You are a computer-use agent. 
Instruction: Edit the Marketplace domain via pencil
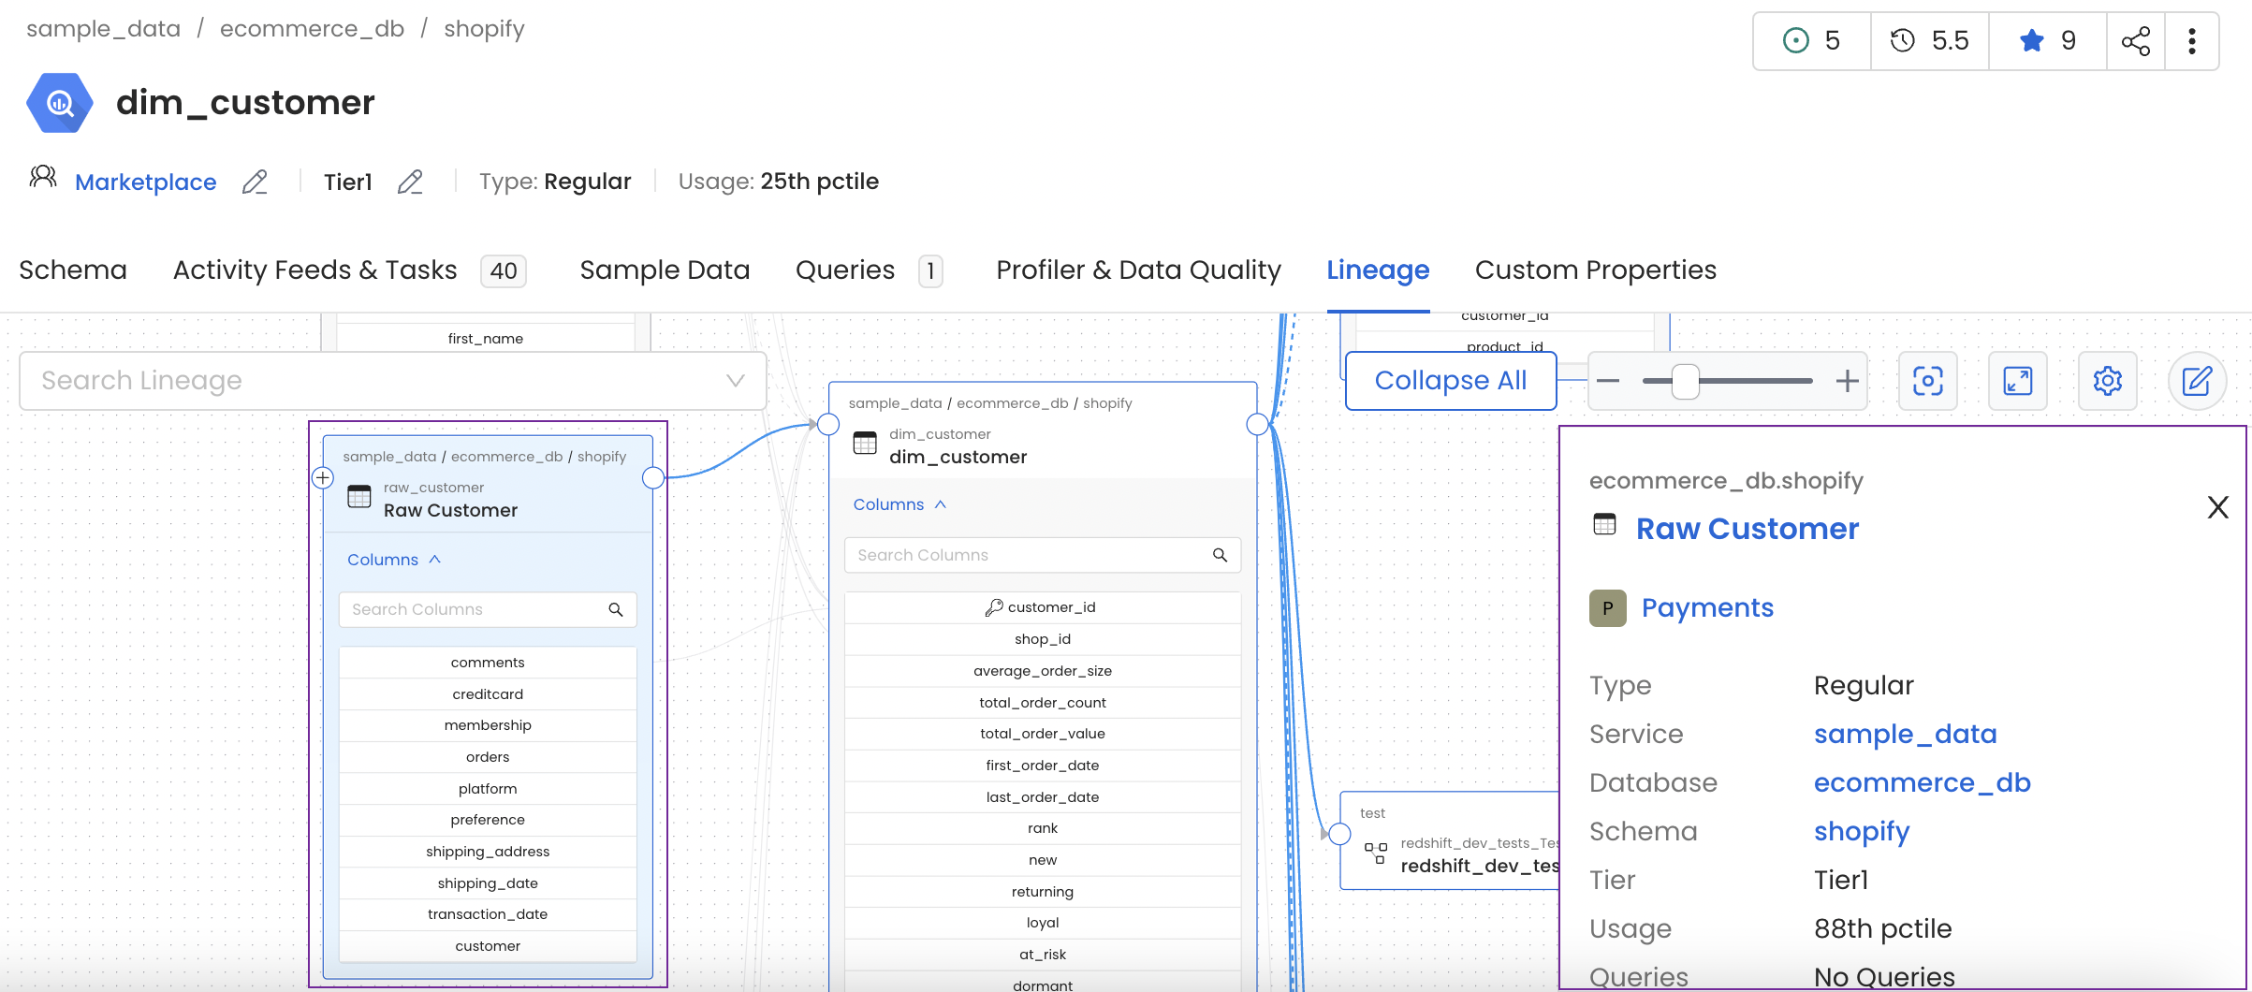point(255,182)
